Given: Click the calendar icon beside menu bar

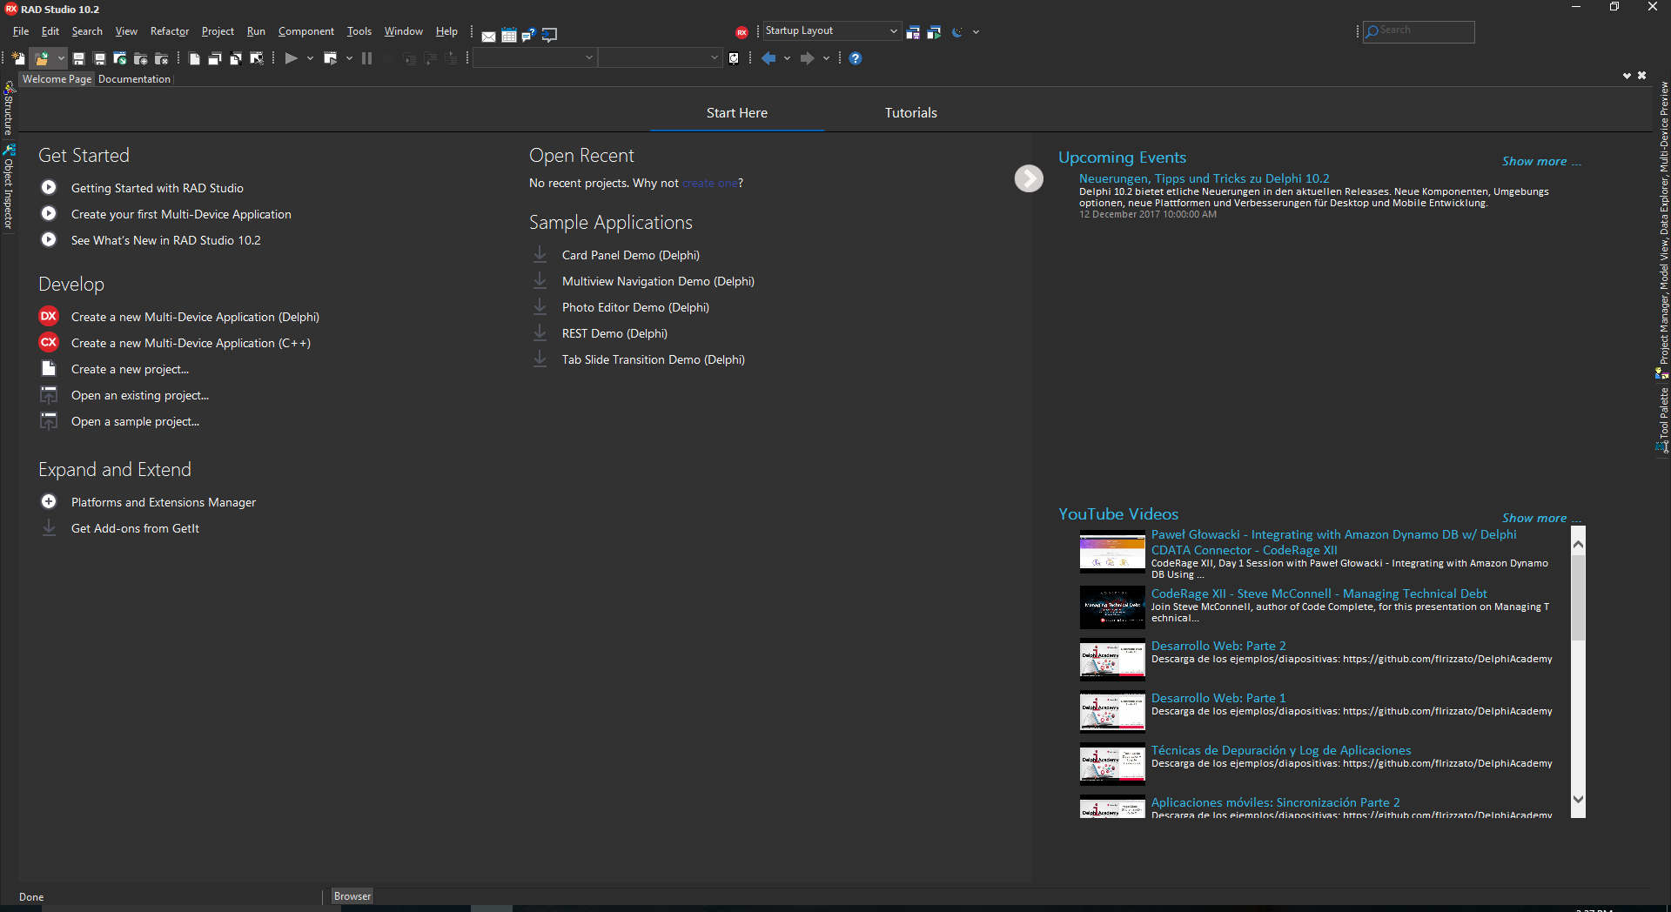Looking at the screenshot, I should [509, 36].
